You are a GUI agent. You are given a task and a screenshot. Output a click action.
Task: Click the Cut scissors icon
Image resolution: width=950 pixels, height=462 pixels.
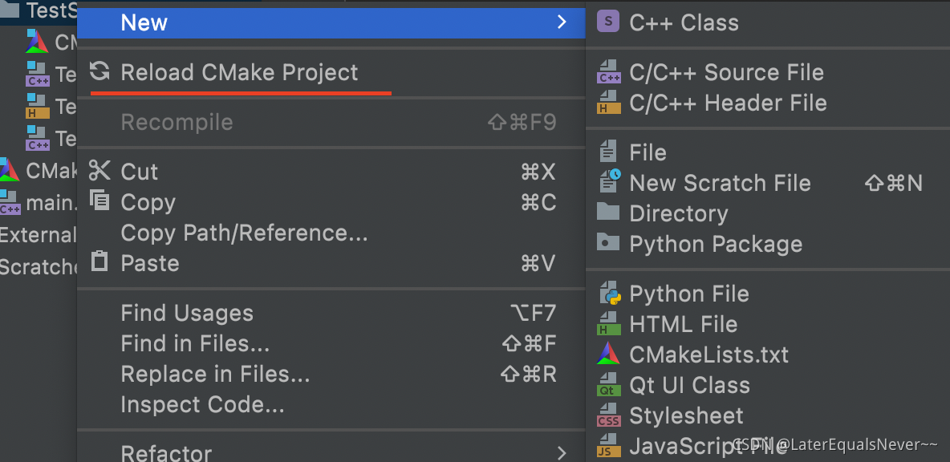tap(99, 171)
